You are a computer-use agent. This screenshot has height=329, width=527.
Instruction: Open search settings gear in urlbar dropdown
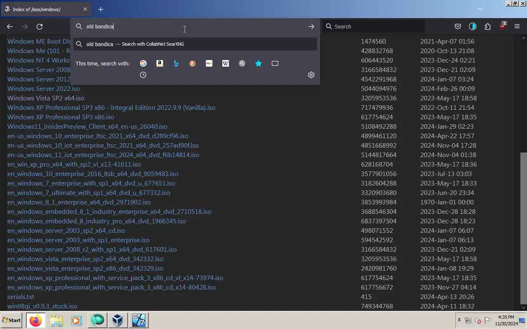click(x=311, y=75)
